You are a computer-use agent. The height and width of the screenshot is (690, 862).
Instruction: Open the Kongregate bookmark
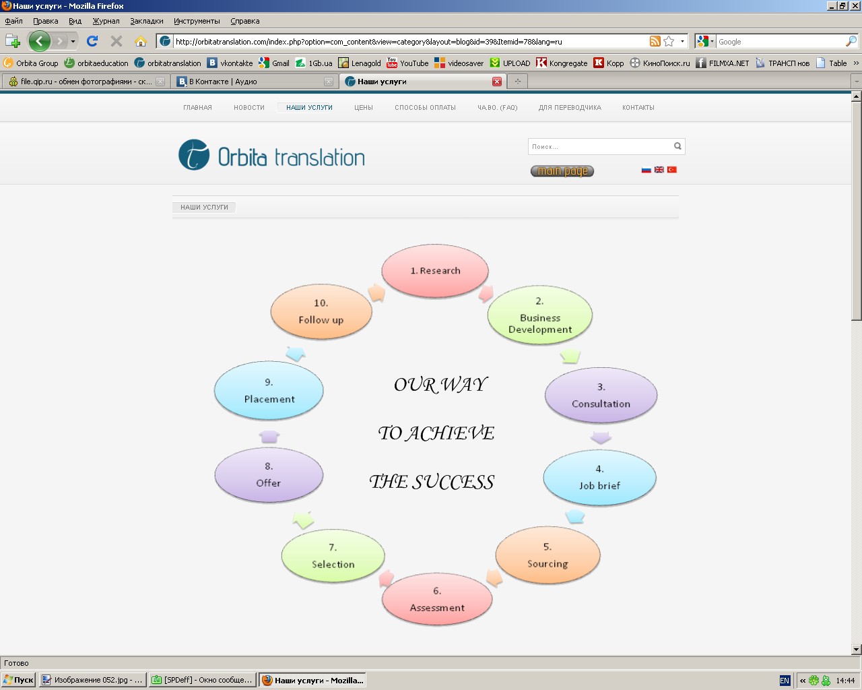[562, 63]
